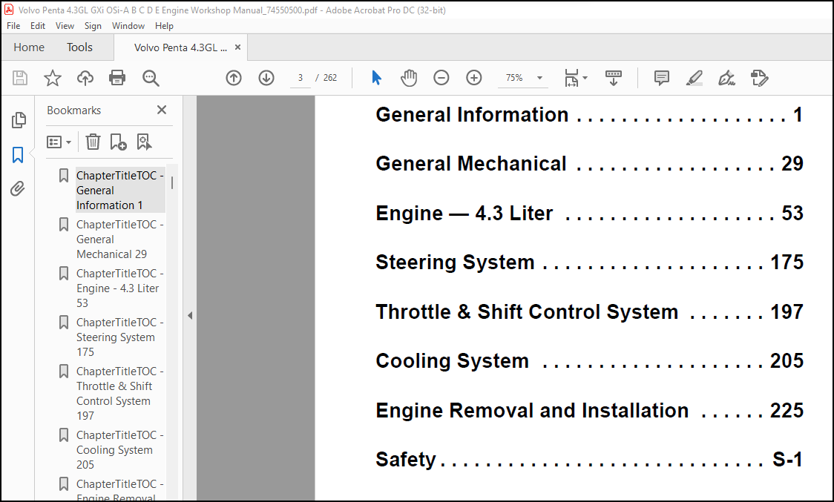Upload file to cloud icon
The width and height of the screenshot is (834, 502).
click(x=85, y=78)
